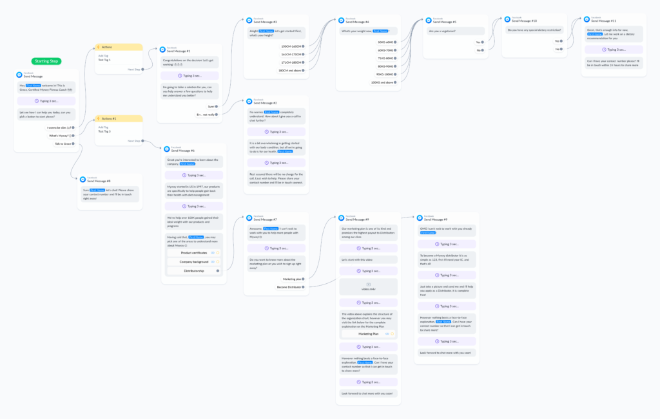660x419 pixels.
Task: Click the "100KG and above" weight option
Action: click(x=383, y=83)
